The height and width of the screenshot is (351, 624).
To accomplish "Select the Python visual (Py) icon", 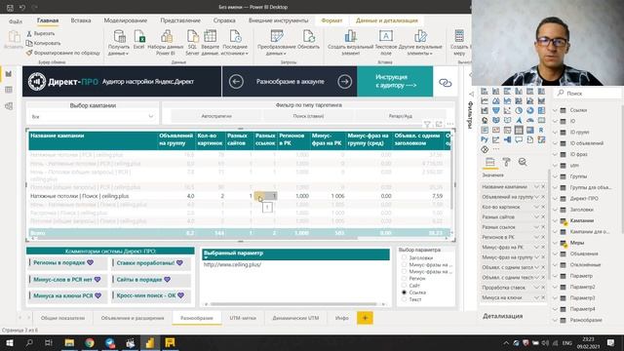I will tap(485, 139).
